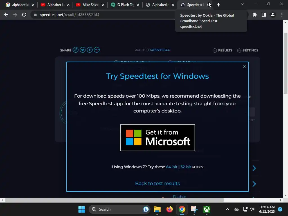
Task: Open the tab search dropdown arrow
Action: click(x=243, y=4)
